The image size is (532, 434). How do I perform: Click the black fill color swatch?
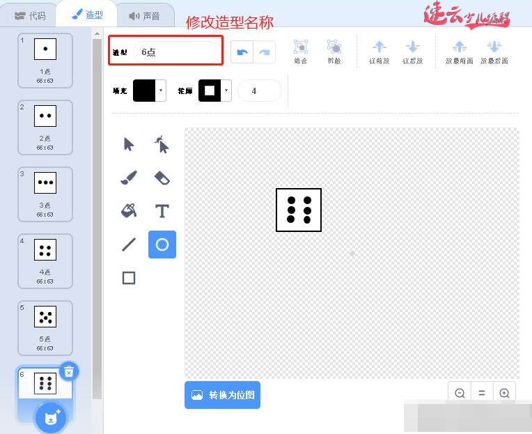(144, 91)
